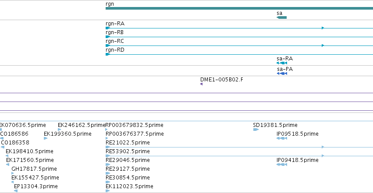Click the RP003676377.5prime label

pyautogui.click(x=135, y=134)
